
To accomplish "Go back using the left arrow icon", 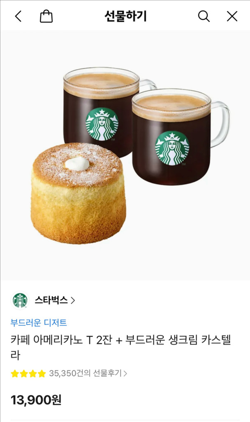I will [x=18, y=16].
